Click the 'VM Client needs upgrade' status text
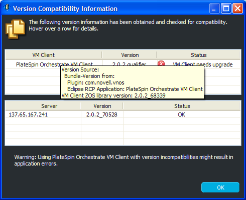The image size is (246, 200). pyautogui.click(x=203, y=64)
